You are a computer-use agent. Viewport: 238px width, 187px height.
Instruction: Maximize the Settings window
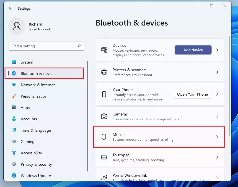pyautogui.click(x=212, y=6)
